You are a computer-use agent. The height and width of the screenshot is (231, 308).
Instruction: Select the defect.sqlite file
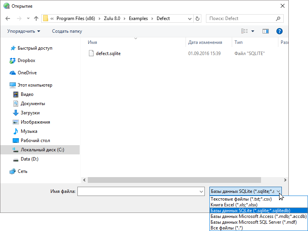click(x=108, y=54)
